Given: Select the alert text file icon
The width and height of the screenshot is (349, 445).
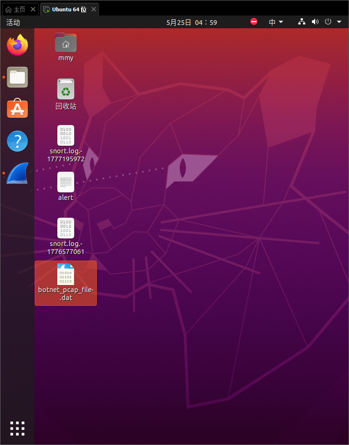Looking at the screenshot, I should 66,182.
